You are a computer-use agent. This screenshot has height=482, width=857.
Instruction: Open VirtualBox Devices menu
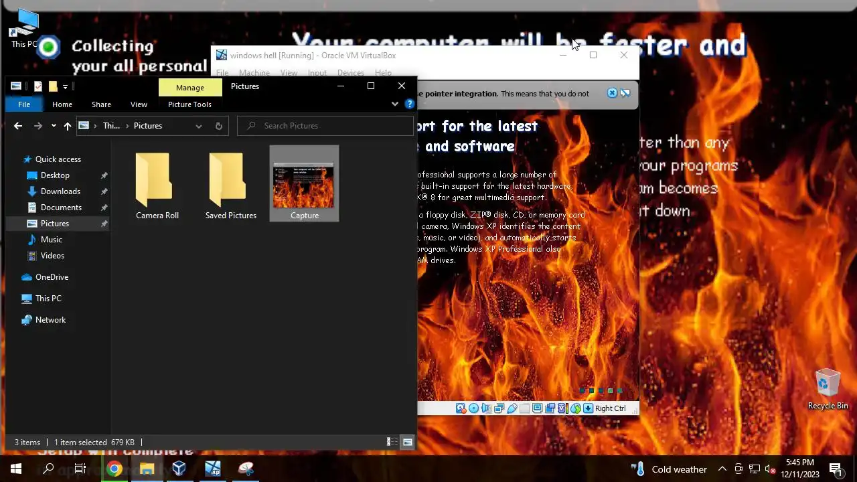click(351, 73)
